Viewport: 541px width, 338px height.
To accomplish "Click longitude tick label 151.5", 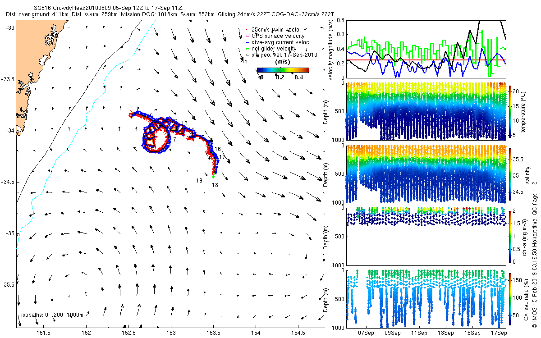I will 44,333.
